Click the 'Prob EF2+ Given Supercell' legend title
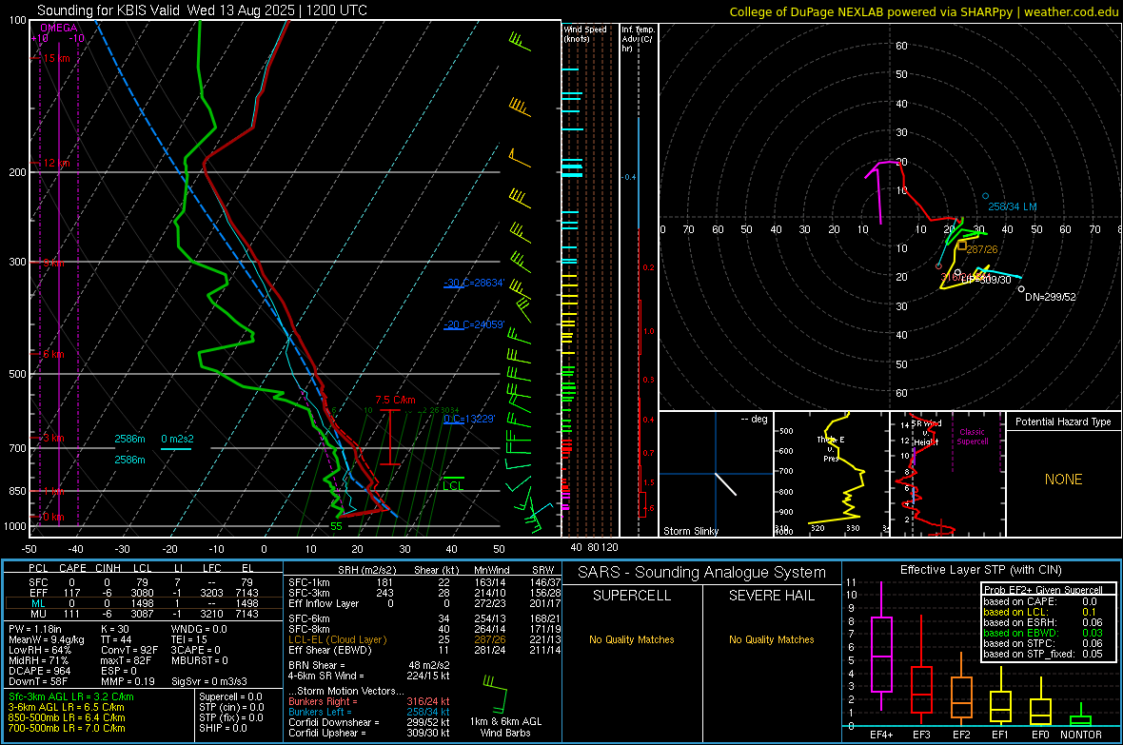Viewport: 1123px width, 745px height. [1043, 590]
